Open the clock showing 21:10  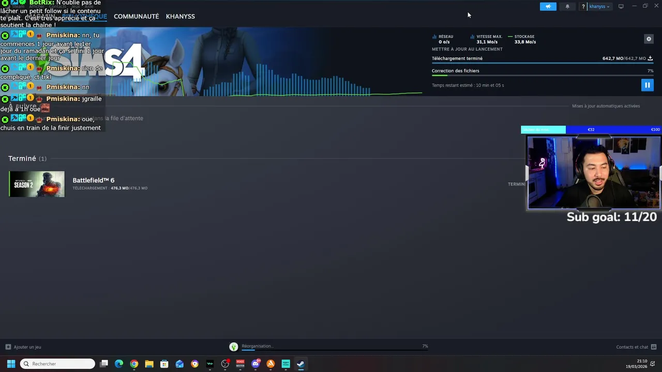pos(636,364)
